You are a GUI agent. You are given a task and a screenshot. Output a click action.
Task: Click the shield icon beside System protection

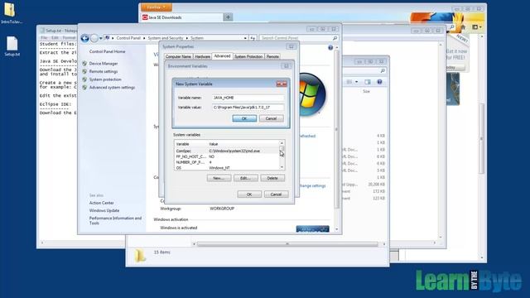click(84, 79)
